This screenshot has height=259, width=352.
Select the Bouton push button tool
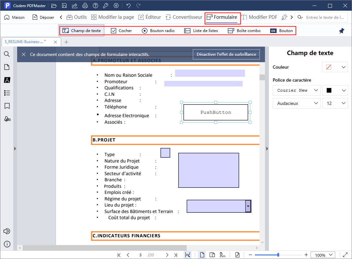(x=282, y=31)
